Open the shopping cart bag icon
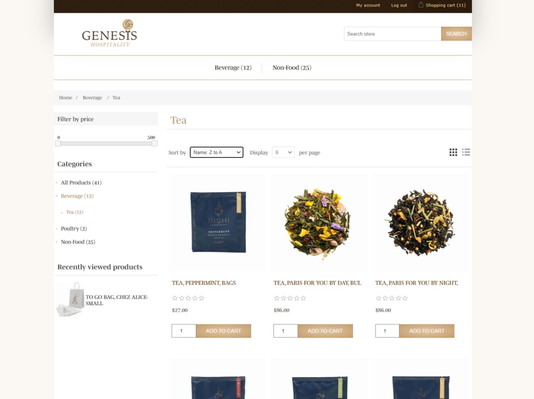This screenshot has height=399, width=534. click(x=421, y=5)
